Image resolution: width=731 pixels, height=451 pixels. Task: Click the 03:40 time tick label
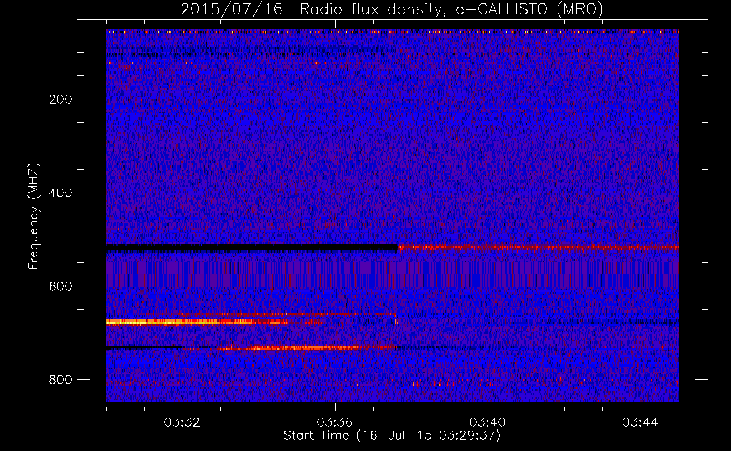click(487, 423)
